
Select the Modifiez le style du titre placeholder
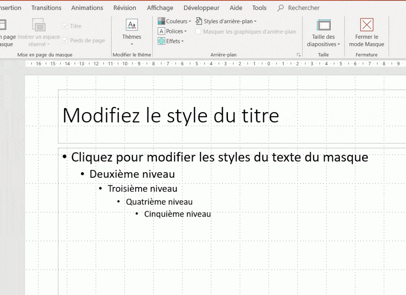170,115
